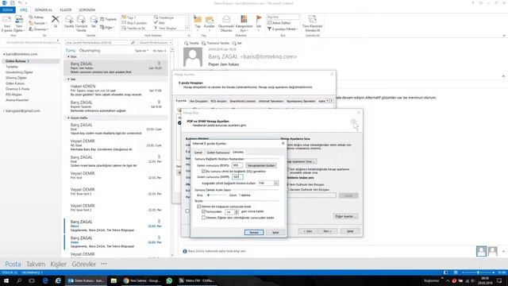Click the taskbar search magnifier icon
Screen dimensions: 508x286
coord(19,280)
